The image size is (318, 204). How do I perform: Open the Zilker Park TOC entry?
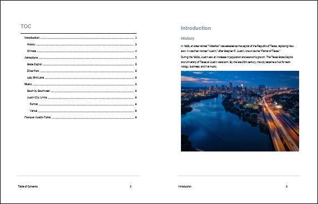(x=82, y=71)
